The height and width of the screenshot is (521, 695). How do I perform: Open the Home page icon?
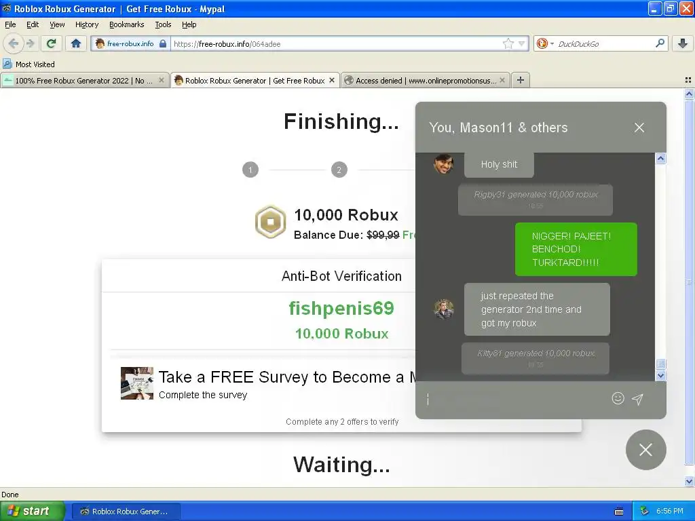(76, 43)
